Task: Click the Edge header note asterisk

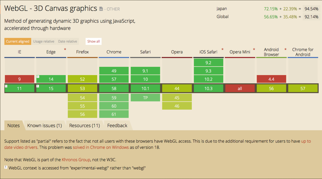Action: pos(65,49)
